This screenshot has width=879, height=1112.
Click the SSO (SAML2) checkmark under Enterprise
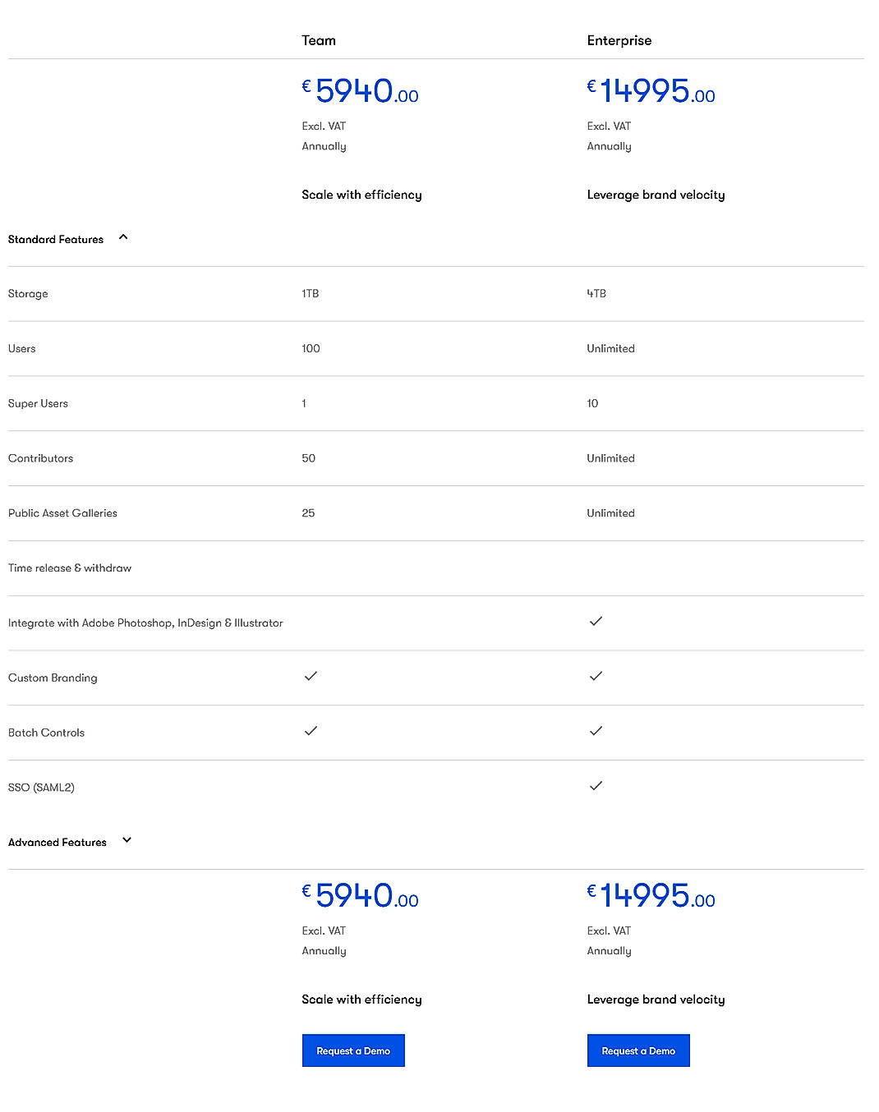point(596,786)
